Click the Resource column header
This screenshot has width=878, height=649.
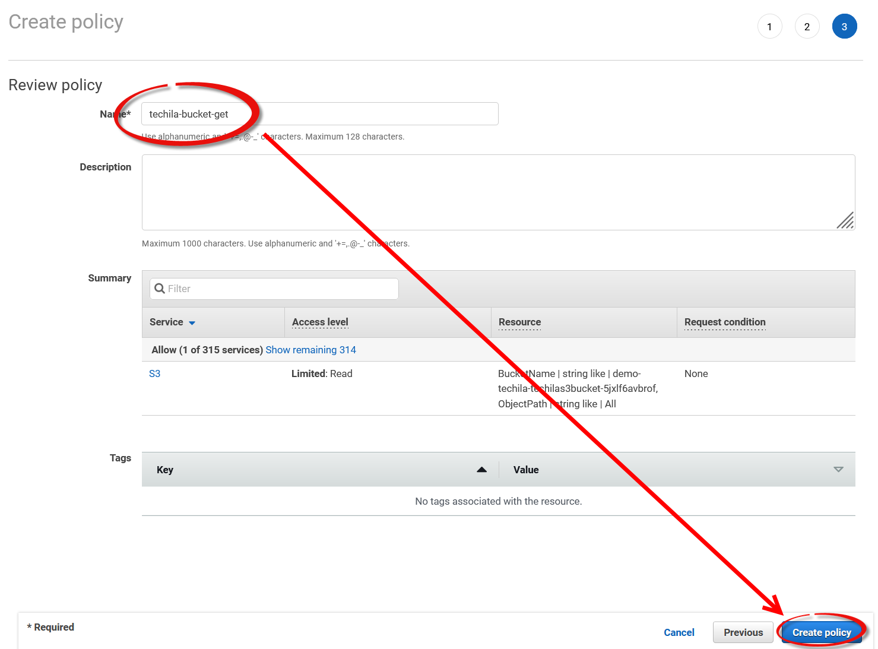coord(519,322)
